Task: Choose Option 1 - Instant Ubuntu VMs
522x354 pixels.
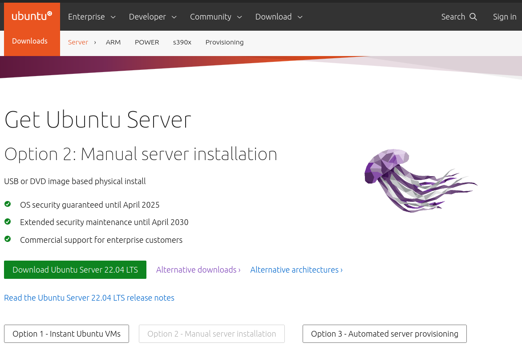Action: 67,334
